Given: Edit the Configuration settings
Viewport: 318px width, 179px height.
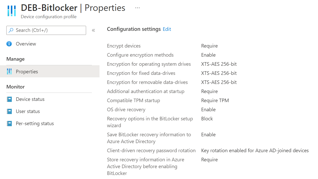Looking at the screenshot, I should pos(167,29).
